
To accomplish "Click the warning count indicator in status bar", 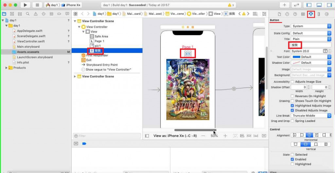I will pos(231,5).
